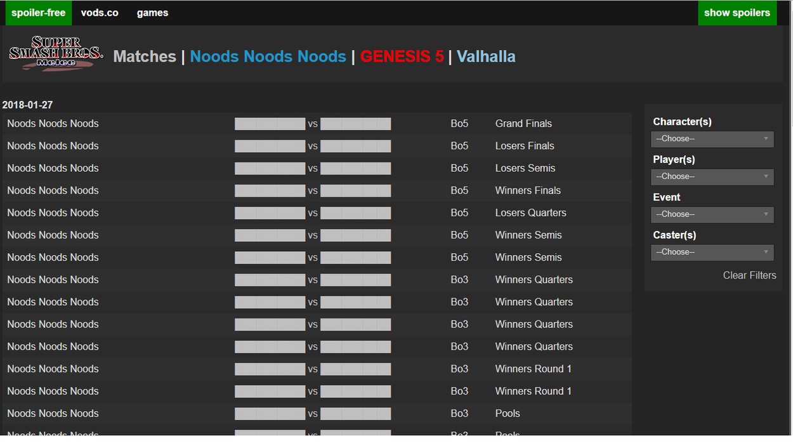Open the Winners Finals match row

tap(317, 190)
